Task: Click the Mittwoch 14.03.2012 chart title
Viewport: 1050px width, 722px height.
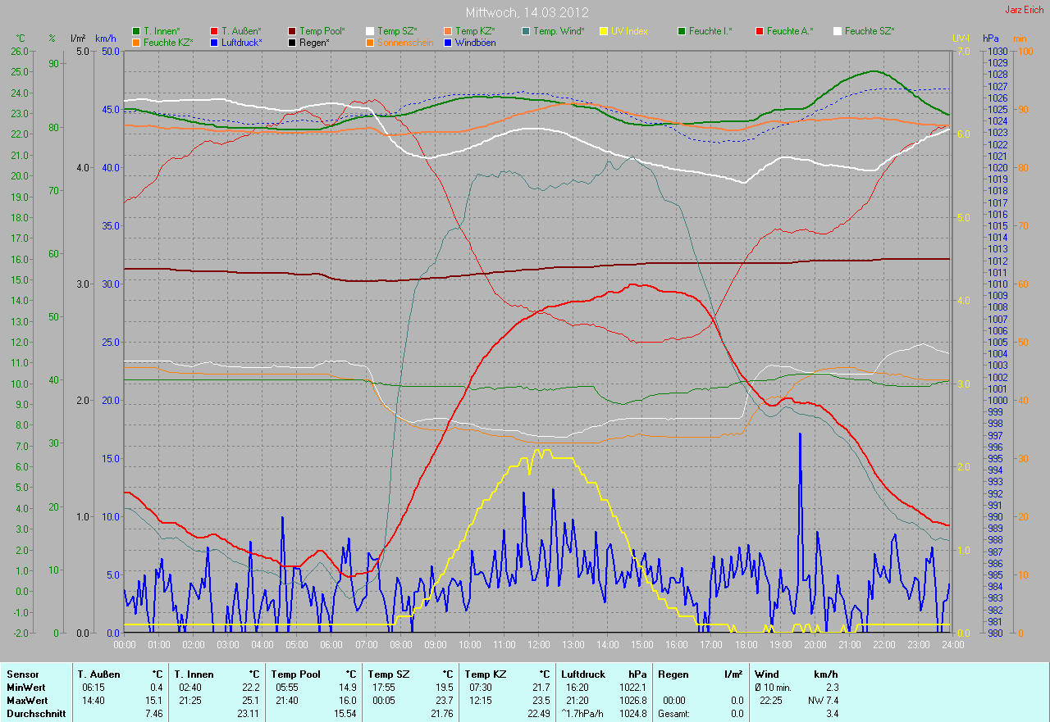Action: pos(526,13)
